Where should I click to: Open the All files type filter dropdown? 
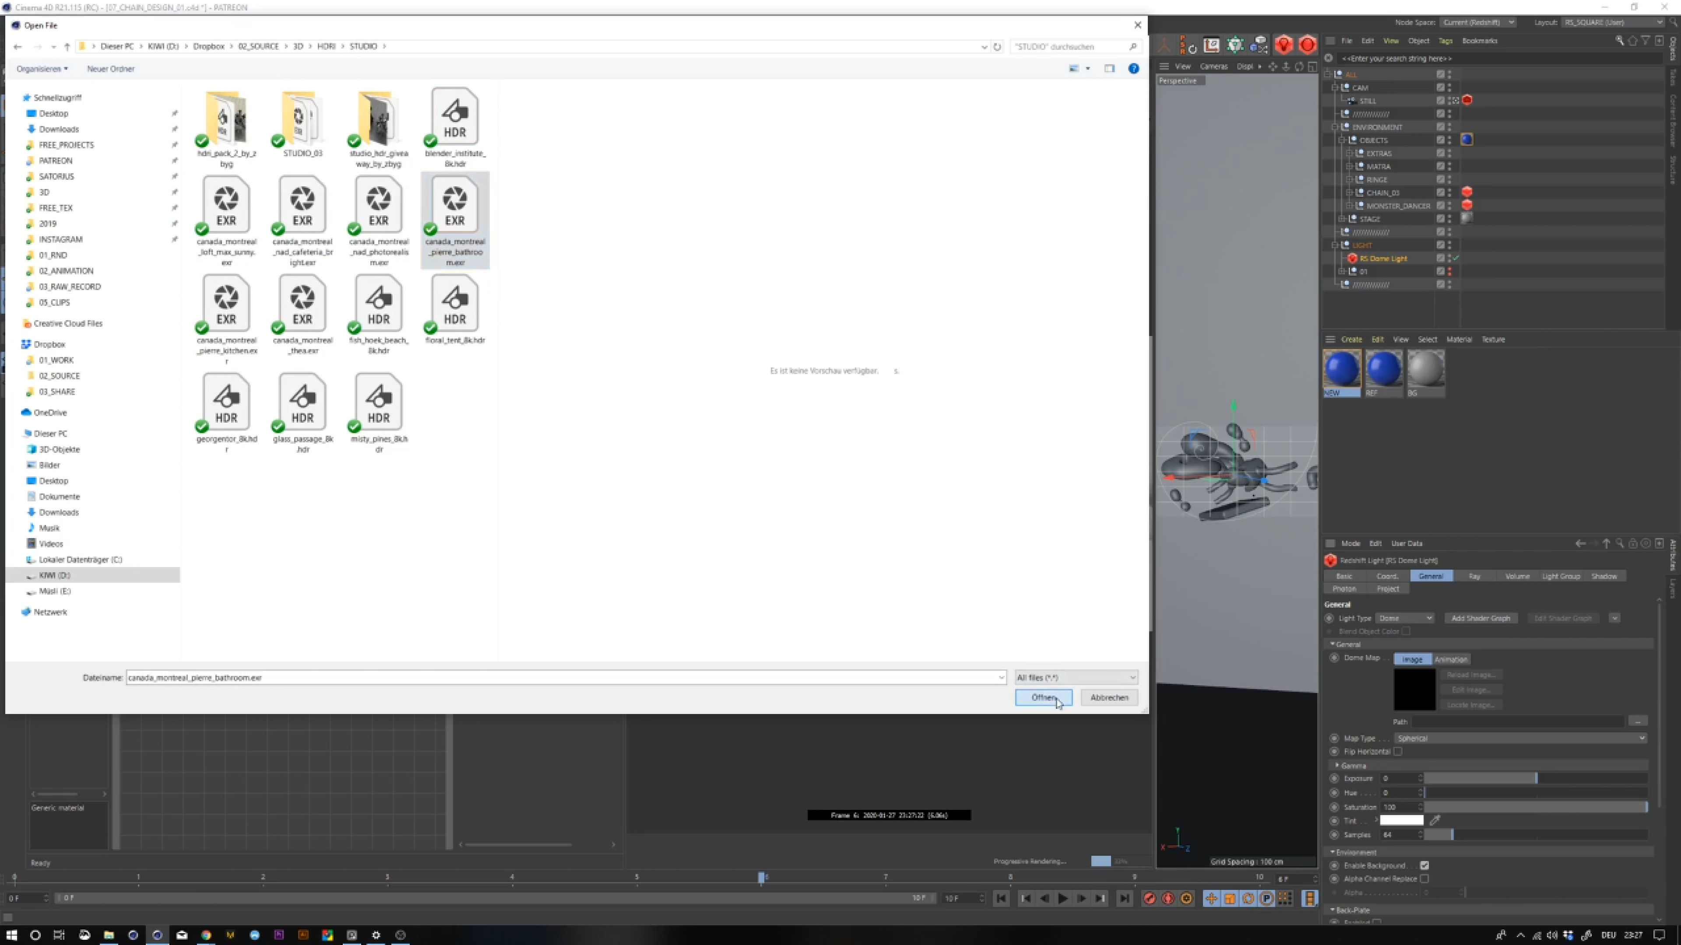tap(1076, 678)
